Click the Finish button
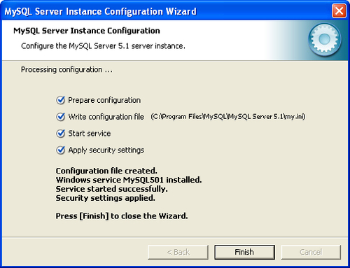Image resolution: width=350 pixels, height=268 pixels. pyautogui.click(x=244, y=252)
